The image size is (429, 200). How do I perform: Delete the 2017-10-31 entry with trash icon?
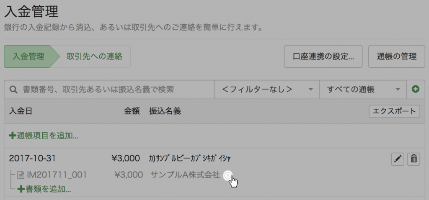(413, 159)
